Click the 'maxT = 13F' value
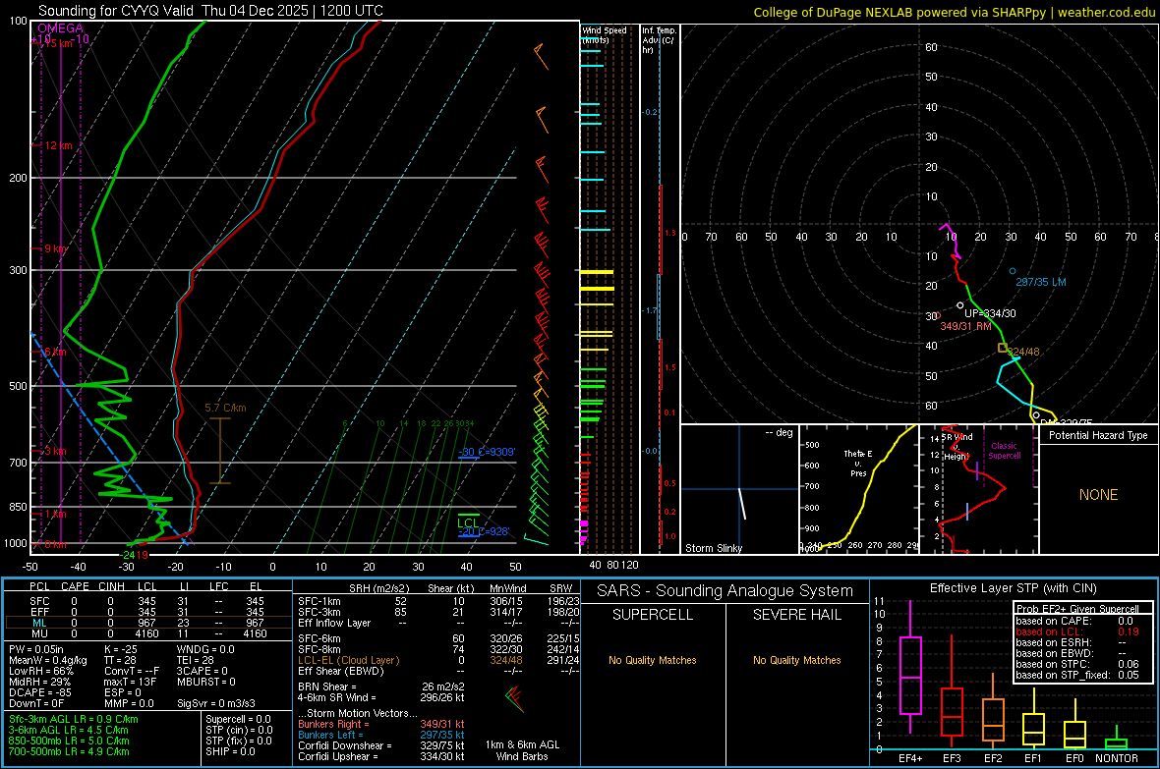This screenshot has height=769, width=1160. [x=131, y=682]
